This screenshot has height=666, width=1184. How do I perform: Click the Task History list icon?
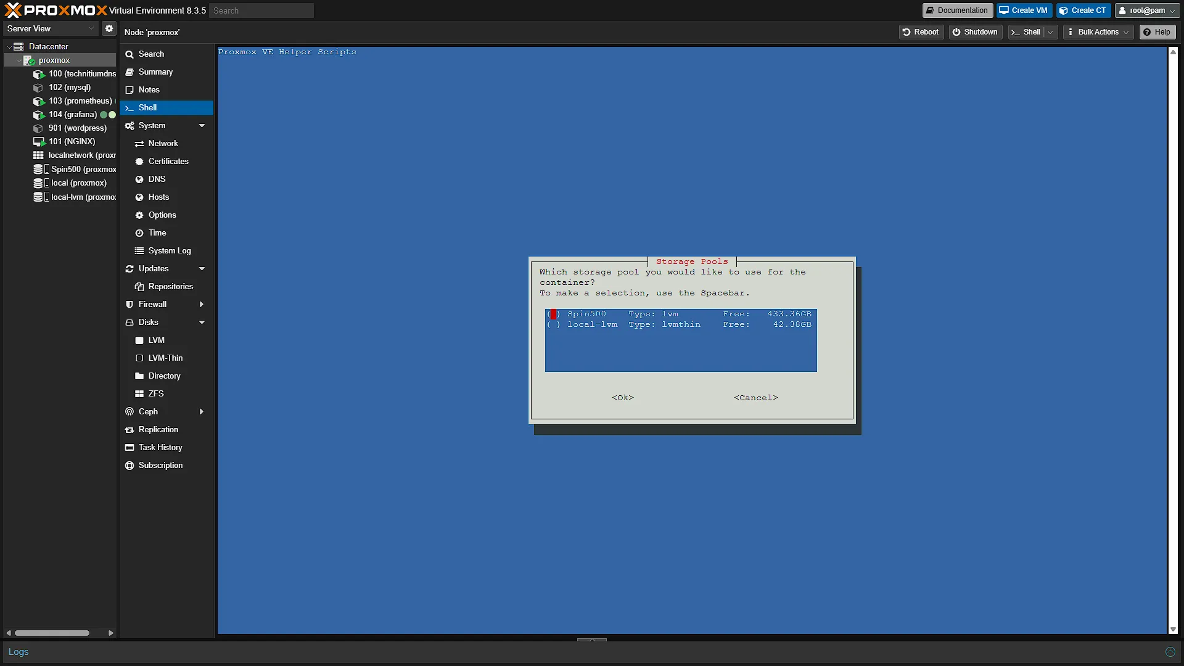click(129, 448)
